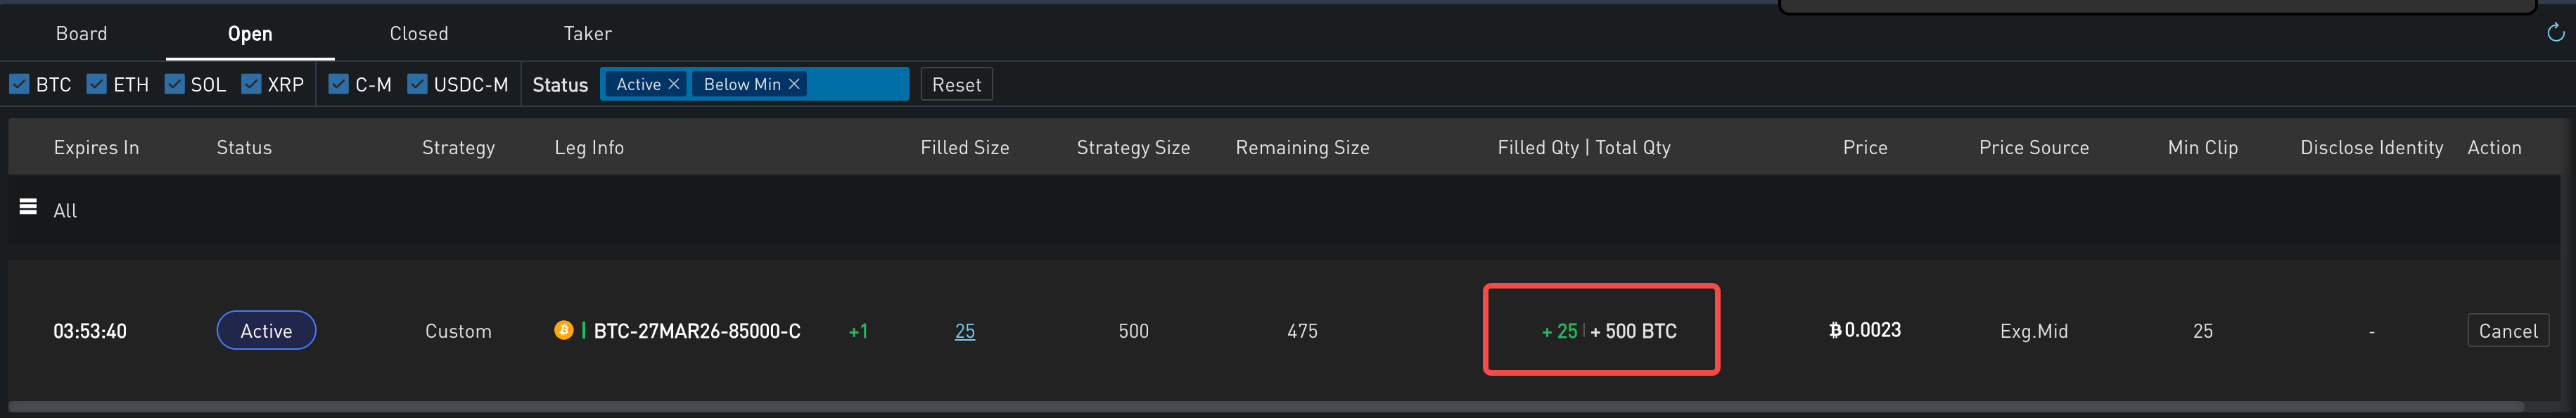Uncheck the C-M margin checkbox
The image size is (2576, 418).
tap(339, 84)
